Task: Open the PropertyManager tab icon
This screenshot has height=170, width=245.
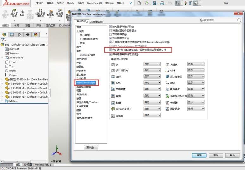Action: point(12,34)
